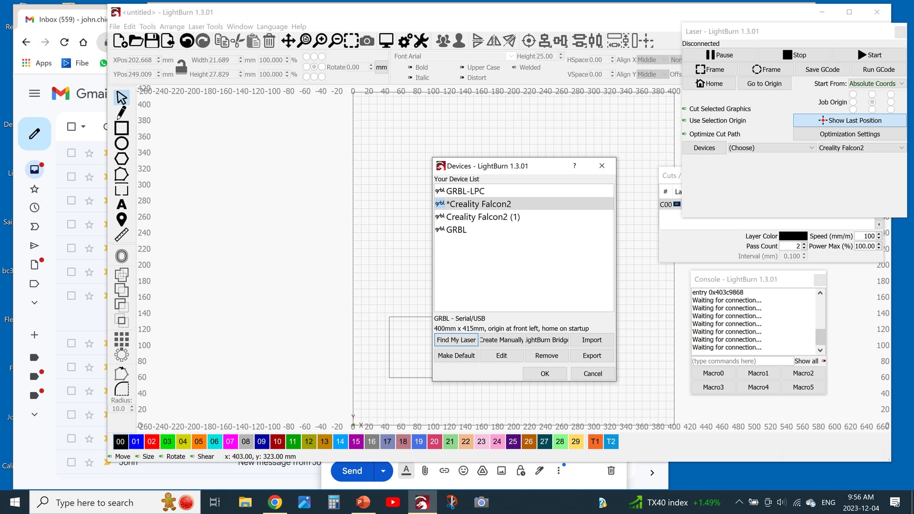Open the Laser Tools menu
The width and height of the screenshot is (914, 514).
pyautogui.click(x=205, y=27)
